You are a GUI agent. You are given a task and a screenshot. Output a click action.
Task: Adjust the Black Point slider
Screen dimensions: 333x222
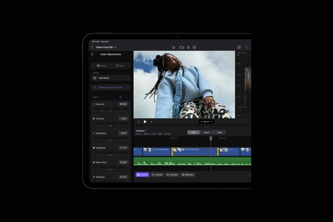[x=111, y=169]
